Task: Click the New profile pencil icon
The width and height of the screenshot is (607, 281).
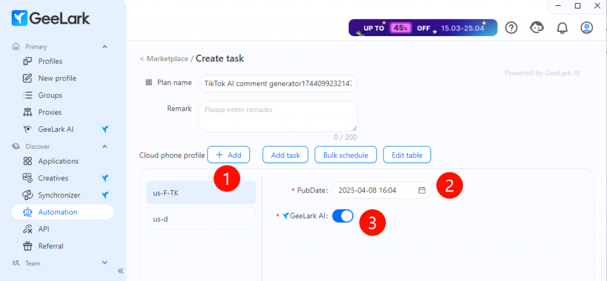Action: point(27,78)
